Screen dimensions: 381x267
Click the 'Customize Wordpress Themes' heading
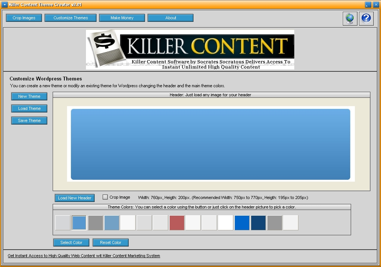pos(46,79)
